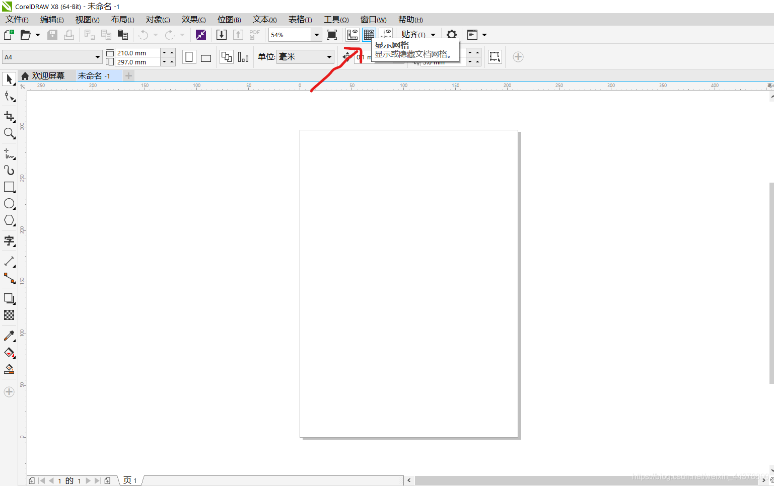Select the Freehand drawing tool
The image size is (774, 486).
point(9,153)
